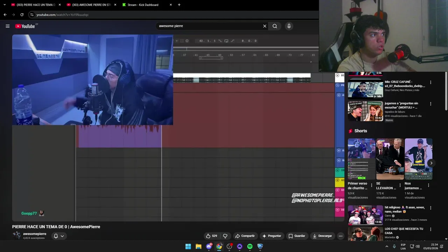Open 'LOS CHEF QUE NECESITA TU CASA' title
The width and height of the screenshot is (448, 252).
[404, 231]
